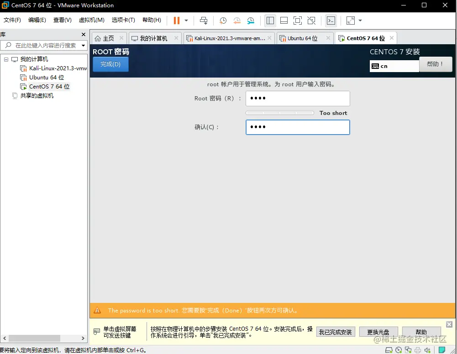
Task: Toggle the thumbnail bar view
Action: [284, 21]
